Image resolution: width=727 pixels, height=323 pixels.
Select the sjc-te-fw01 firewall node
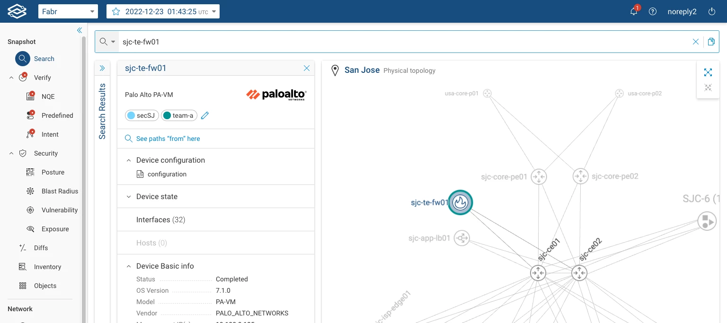click(x=460, y=202)
